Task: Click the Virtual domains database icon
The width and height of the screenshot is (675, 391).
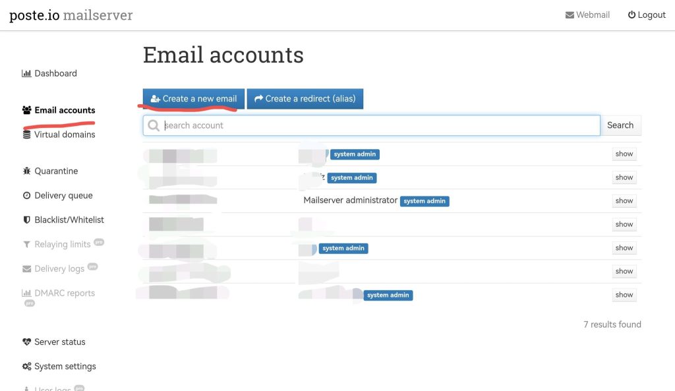Action: [x=26, y=135]
